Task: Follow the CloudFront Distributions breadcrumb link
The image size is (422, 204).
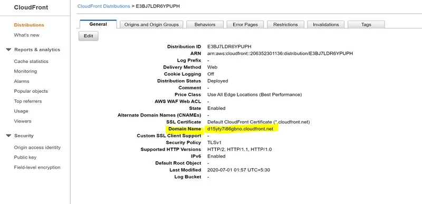Action: coord(103,6)
